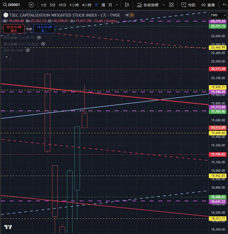Viewport: 228px width, 234px height.
Task: Click the 19,513.09 買入 buy button
Action: point(44,29)
